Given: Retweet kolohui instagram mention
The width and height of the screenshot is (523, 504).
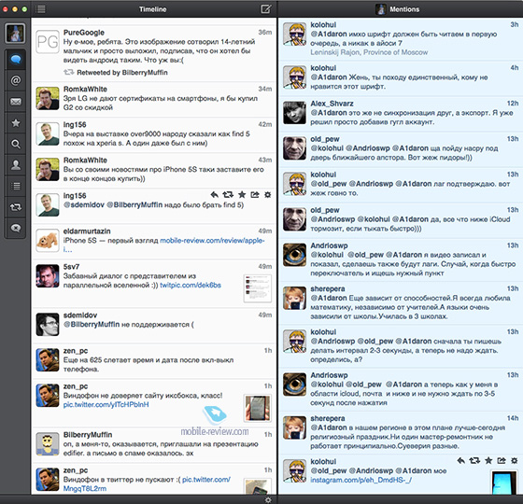Looking at the screenshot, I should tap(474, 461).
